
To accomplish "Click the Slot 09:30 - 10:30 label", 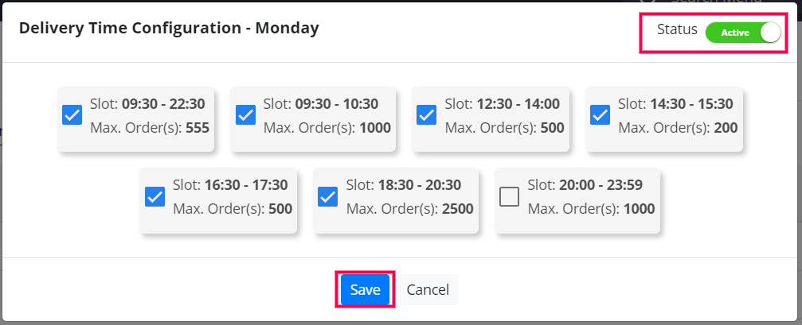I will (321, 103).
